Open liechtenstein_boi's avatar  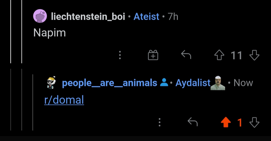(x=40, y=16)
